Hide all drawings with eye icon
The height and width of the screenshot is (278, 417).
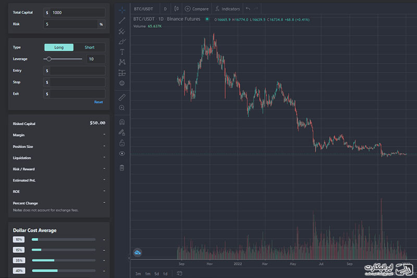click(x=122, y=153)
